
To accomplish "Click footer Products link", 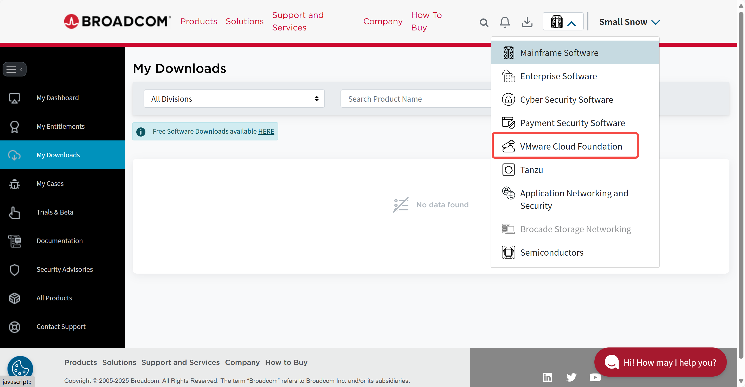I will 80,362.
